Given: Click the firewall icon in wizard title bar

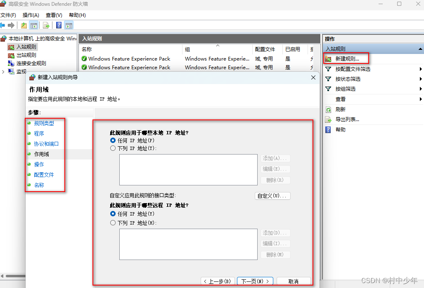Looking at the screenshot, I should [32, 77].
